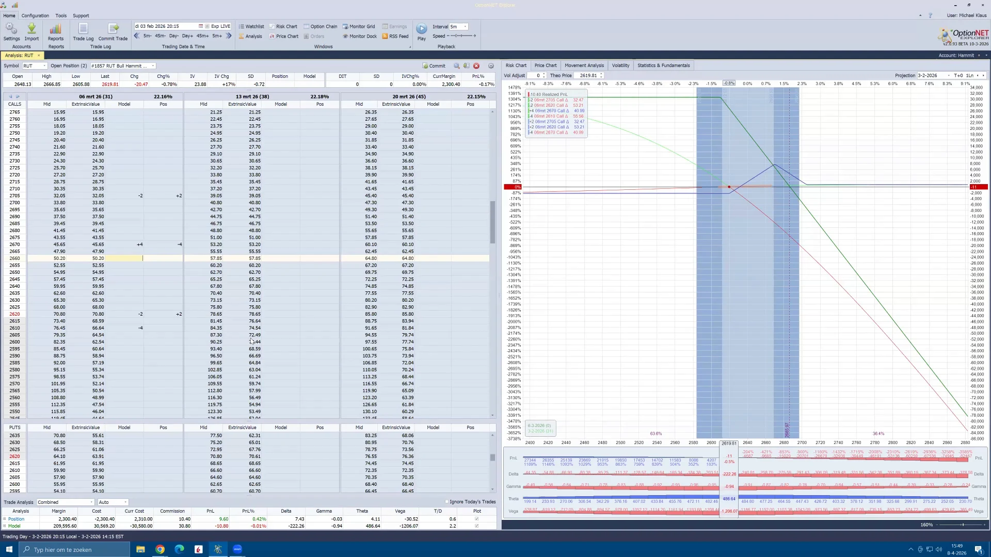Open the Watchlist window
Viewport: 991px width, 557px height.
pyautogui.click(x=251, y=26)
